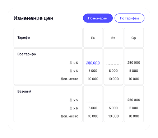Click person icon x6 in Базовый section
The width and height of the screenshot is (158, 138).
(71, 108)
